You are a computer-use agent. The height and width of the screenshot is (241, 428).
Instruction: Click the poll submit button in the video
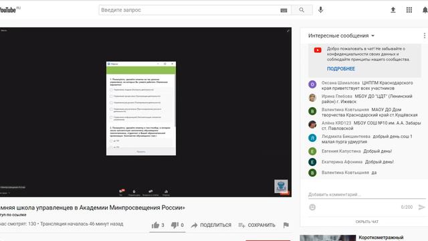(141, 152)
